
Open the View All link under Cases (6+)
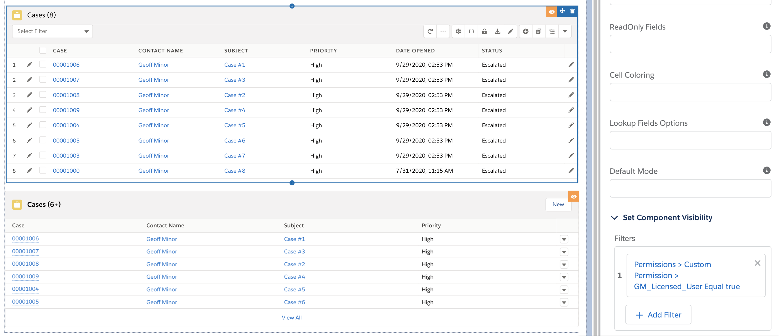[x=292, y=317]
